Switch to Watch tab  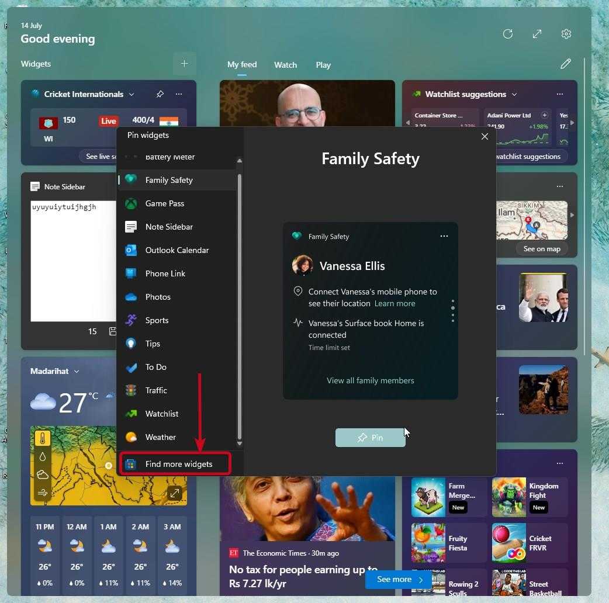[x=285, y=65]
